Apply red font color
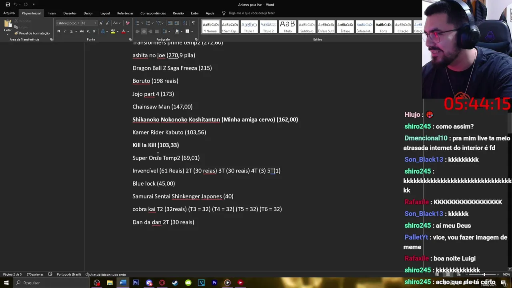This screenshot has height=288, width=512. 123,31
